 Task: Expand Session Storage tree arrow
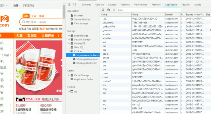coord(69,40)
